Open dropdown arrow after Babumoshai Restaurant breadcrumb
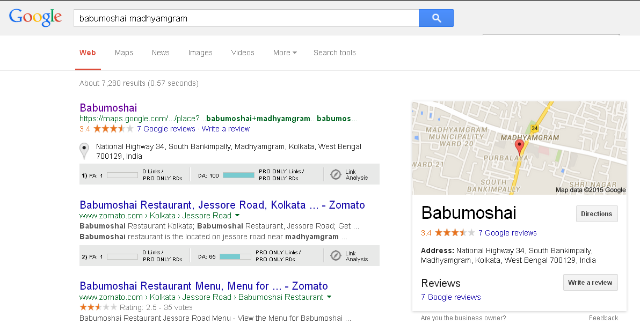 coord(329,297)
